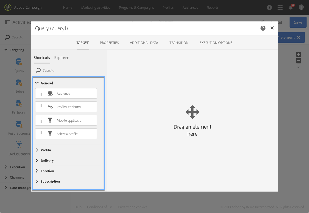
Task: Click the zoom in plus icon on canvas
Action: [298, 54]
